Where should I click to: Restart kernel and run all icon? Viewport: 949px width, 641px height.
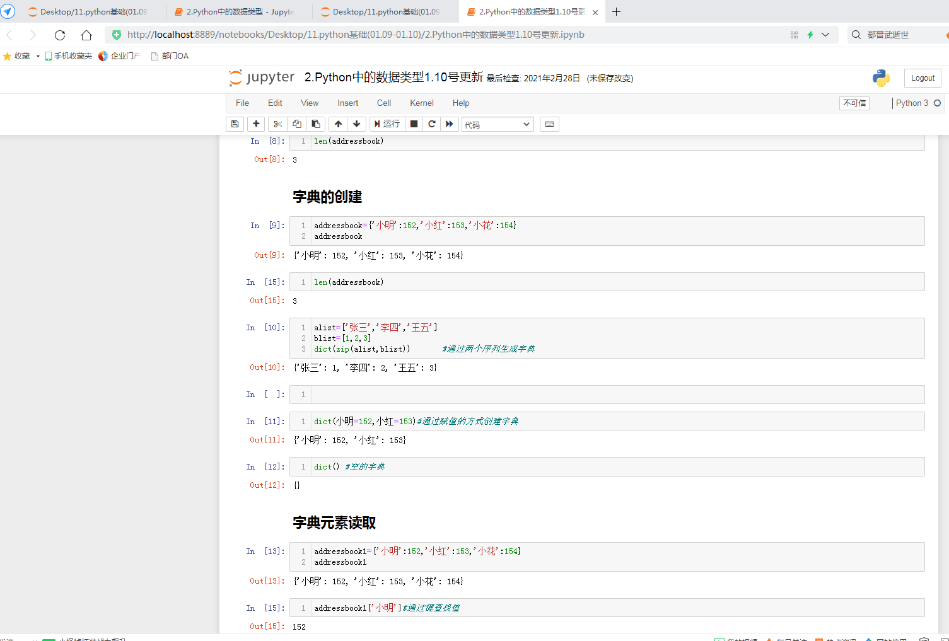(450, 124)
